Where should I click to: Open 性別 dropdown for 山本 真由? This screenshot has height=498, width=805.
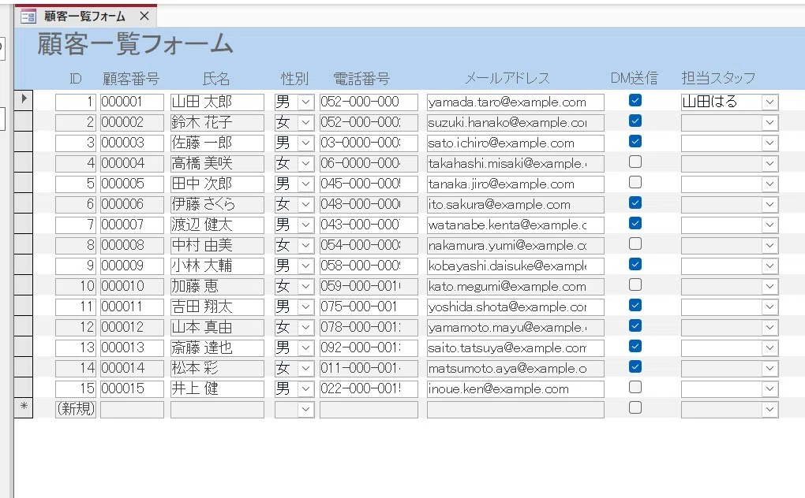pyautogui.click(x=306, y=327)
